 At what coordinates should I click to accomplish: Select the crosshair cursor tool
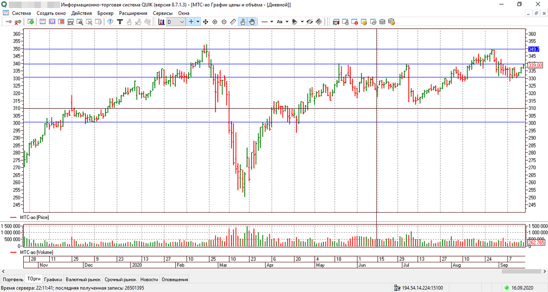[191, 21]
